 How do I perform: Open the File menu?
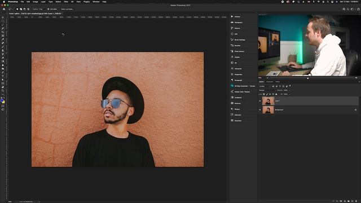[x=22, y=2]
